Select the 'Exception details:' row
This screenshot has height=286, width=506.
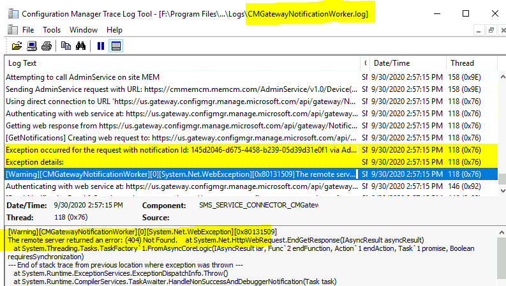point(251,162)
